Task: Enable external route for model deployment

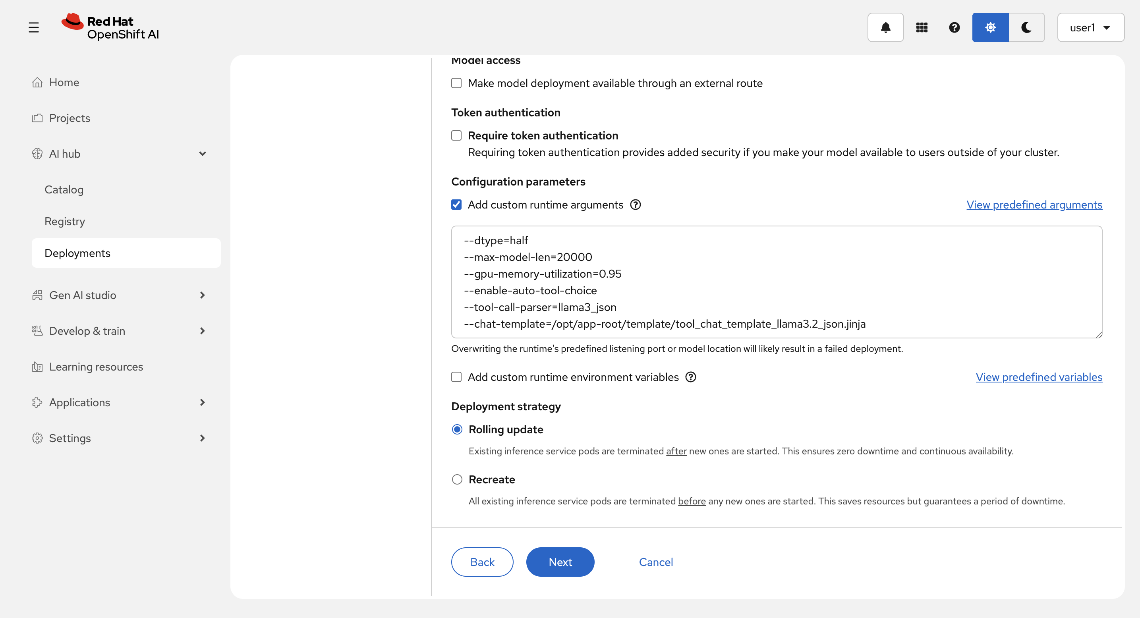Action: (456, 83)
